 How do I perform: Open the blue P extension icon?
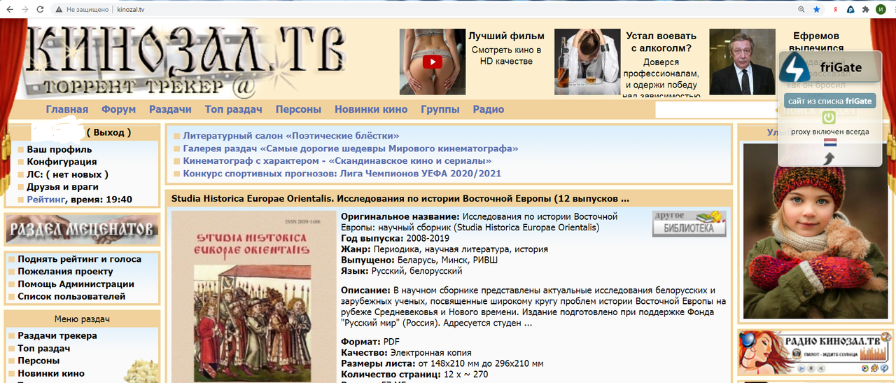coord(850,10)
